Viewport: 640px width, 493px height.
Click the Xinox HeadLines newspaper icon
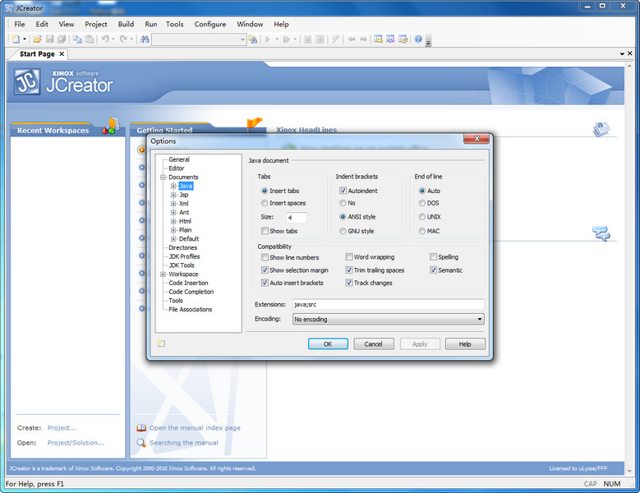[x=601, y=129]
